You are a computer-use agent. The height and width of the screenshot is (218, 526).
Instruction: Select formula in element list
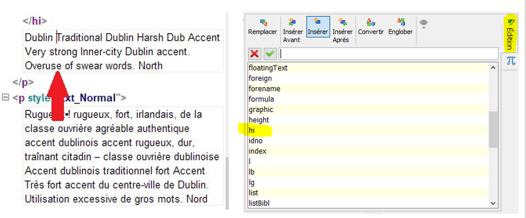368,99
